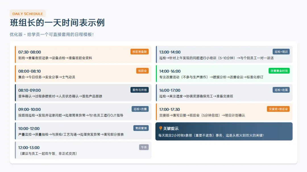Click the 巡检+改善 tag

tap(140, 109)
